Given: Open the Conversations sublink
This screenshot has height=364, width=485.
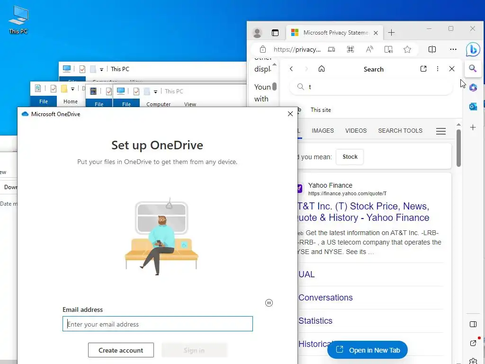Looking at the screenshot, I should [x=325, y=298].
